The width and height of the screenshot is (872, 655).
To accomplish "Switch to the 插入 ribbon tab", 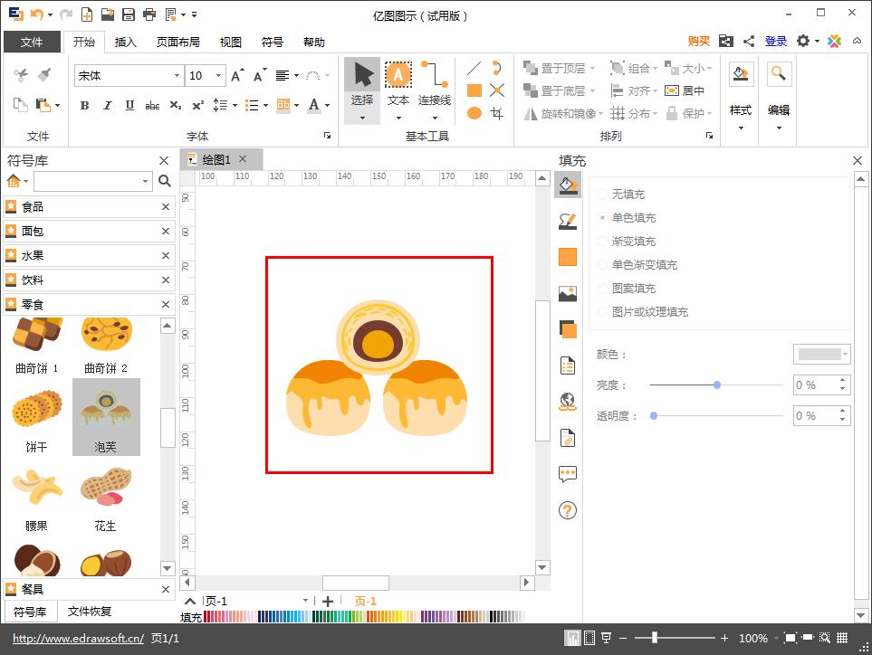I will [125, 42].
